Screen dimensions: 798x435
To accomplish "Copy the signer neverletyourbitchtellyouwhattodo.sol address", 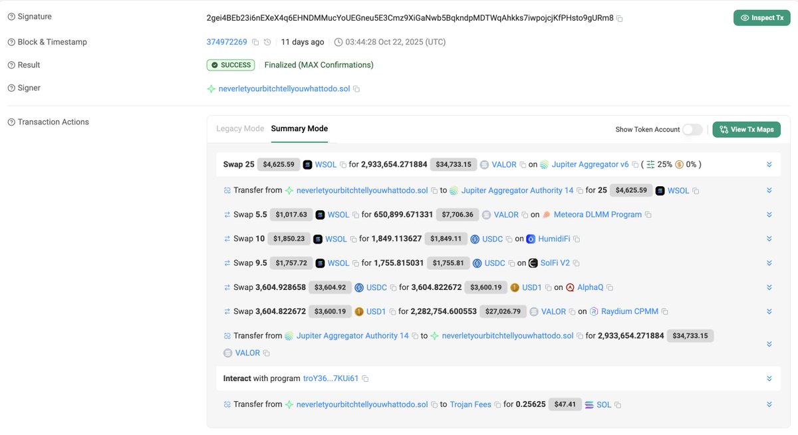I will coord(356,87).
